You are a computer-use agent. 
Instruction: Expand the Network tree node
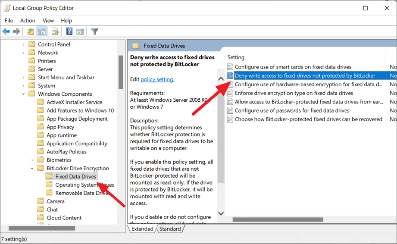[x=23, y=53]
